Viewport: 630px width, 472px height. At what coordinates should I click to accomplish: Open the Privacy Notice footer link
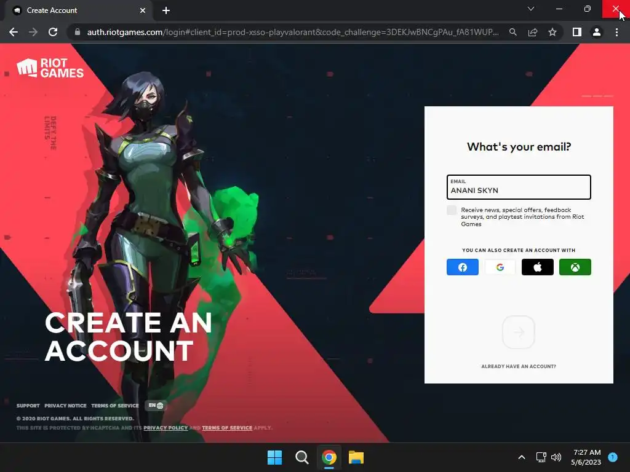tap(65, 406)
